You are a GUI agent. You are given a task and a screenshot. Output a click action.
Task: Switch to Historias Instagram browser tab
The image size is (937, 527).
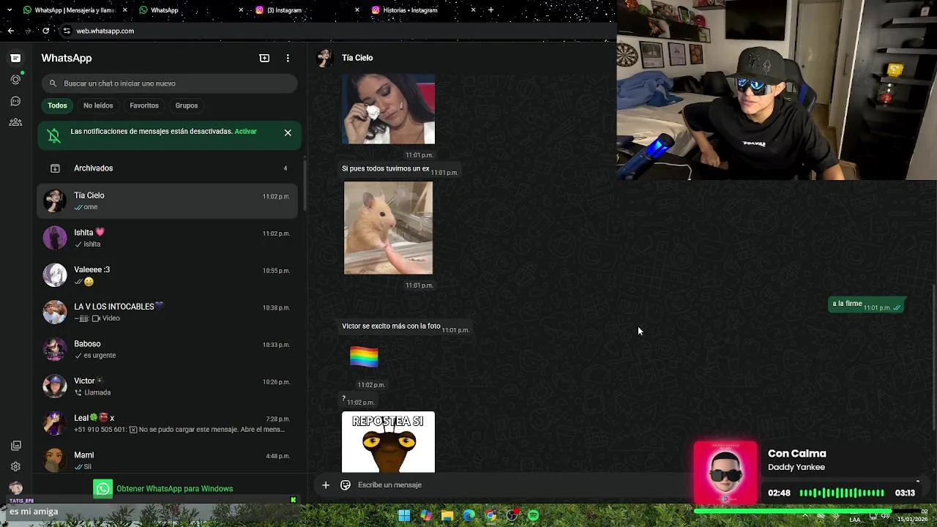tap(423, 10)
